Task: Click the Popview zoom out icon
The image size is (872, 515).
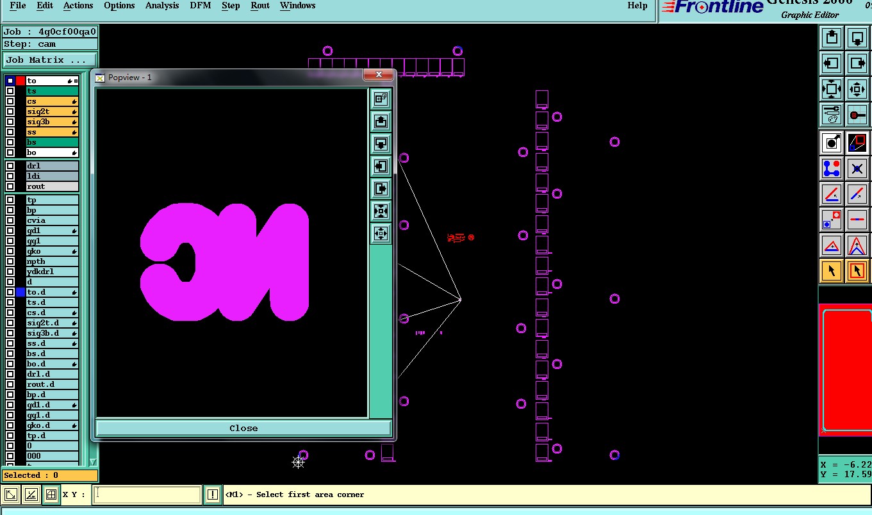Action: coord(381,234)
